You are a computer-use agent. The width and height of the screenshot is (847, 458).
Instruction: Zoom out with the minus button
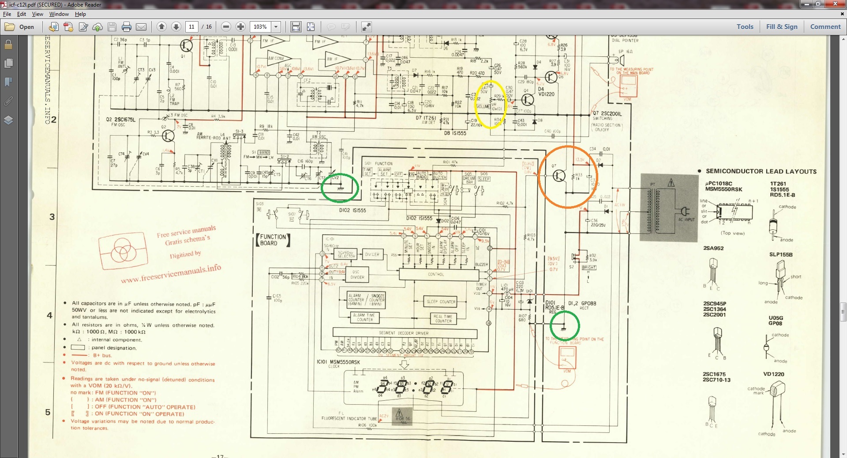pos(226,27)
